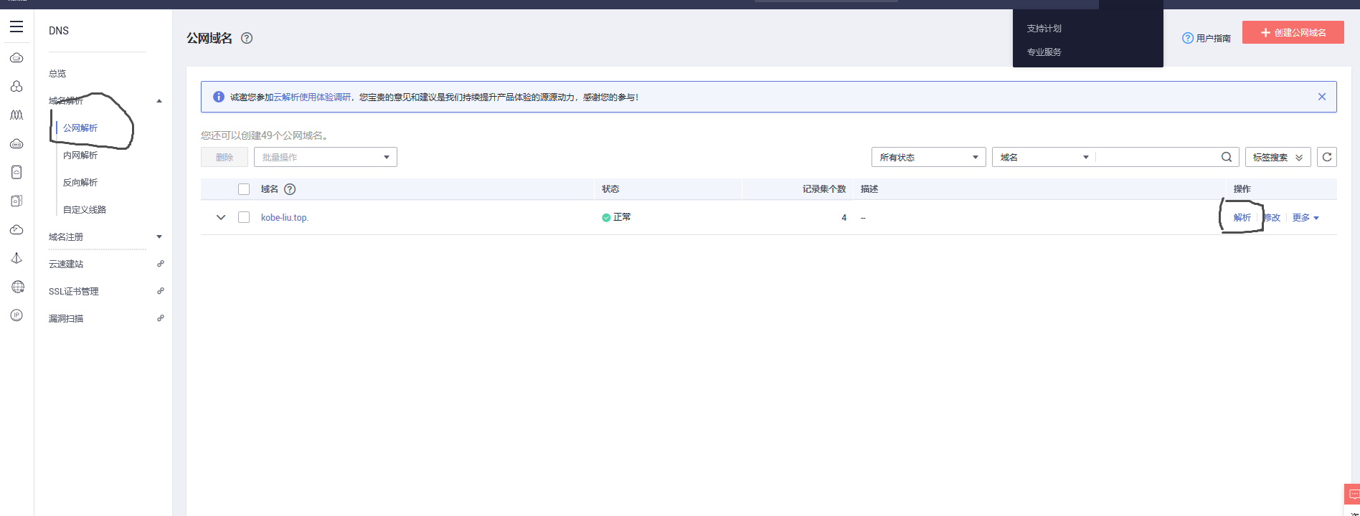This screenshot has width=1360, height=516.
Task: Open the 云解析使用体验调研 survey link
Action: coord(312,97)
